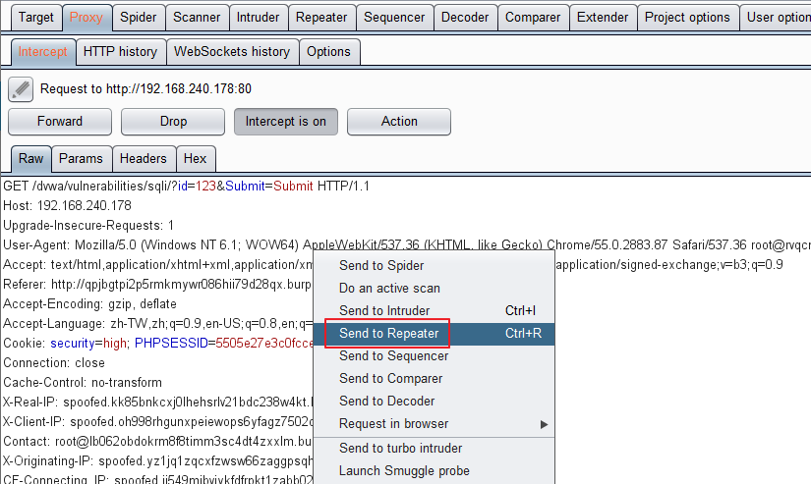Click the GET request line text
811x484 pixels.
click(186, 187)
